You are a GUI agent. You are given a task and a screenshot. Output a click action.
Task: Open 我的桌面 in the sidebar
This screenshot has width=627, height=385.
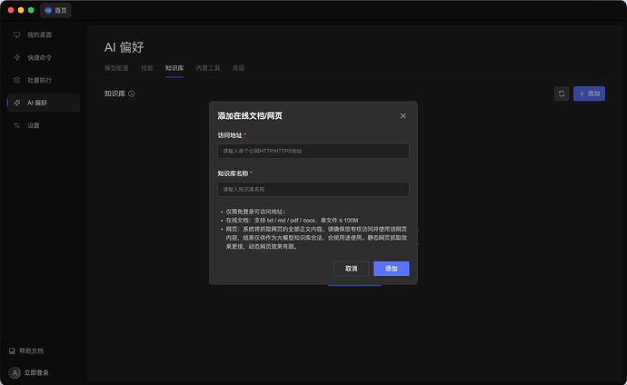[x=44, y=35]
